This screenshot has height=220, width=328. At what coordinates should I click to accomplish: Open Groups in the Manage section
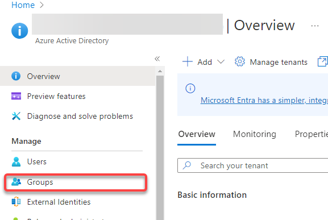(x=76, y=182)
